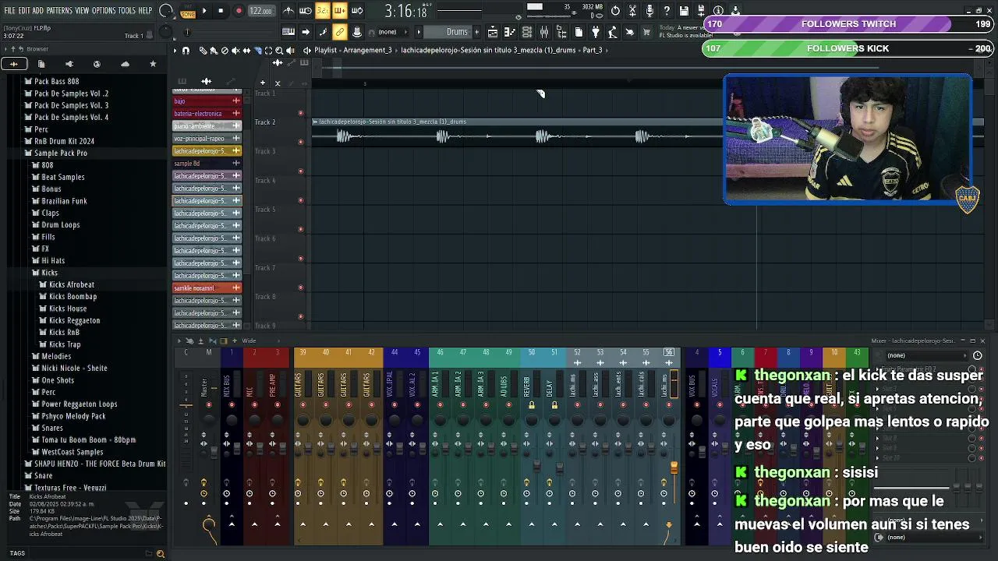Open the tempo tapper icon
Image resolution: width=998 pixels, height=561 pixels.
point(613,32)
